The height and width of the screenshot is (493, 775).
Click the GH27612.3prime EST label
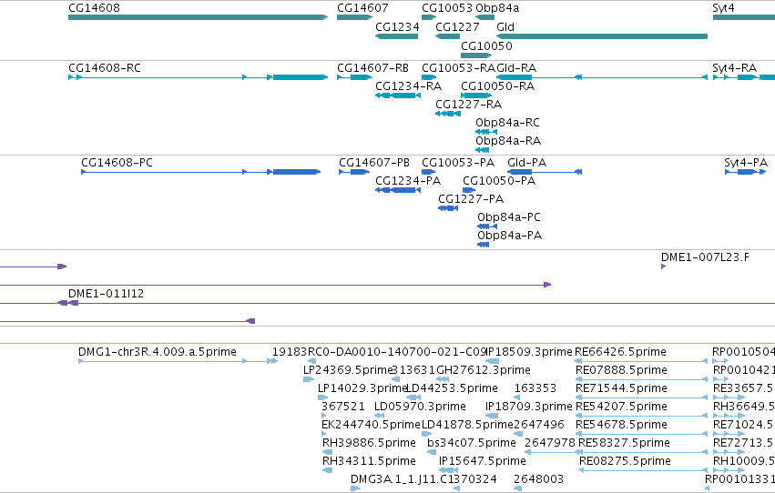point(484,370)
